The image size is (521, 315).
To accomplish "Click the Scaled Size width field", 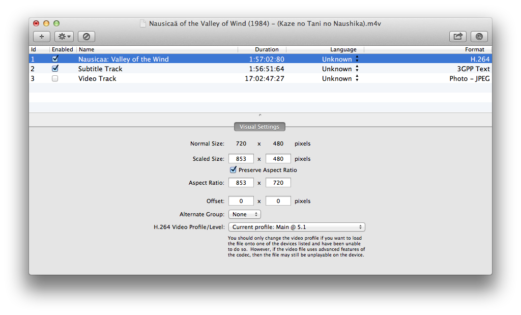I will [x=241, y=159].
